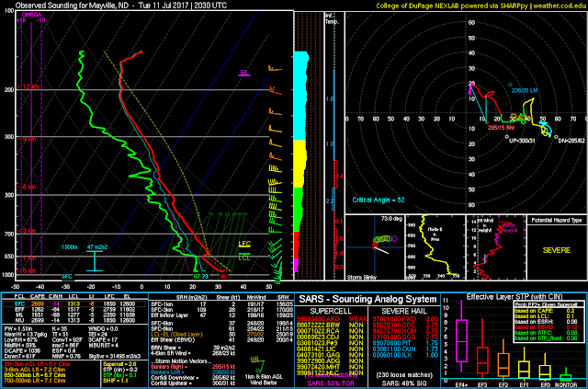
Task: Click the 'DN=285/62' hodograph label
Action: click(x=571, y=141)
